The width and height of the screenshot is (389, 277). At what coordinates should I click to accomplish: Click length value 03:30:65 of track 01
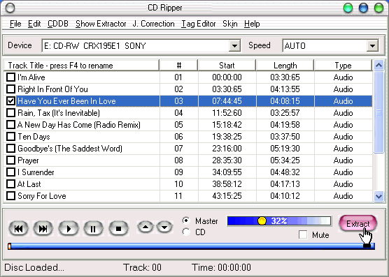pyautogui.click(x=285, y=77)
